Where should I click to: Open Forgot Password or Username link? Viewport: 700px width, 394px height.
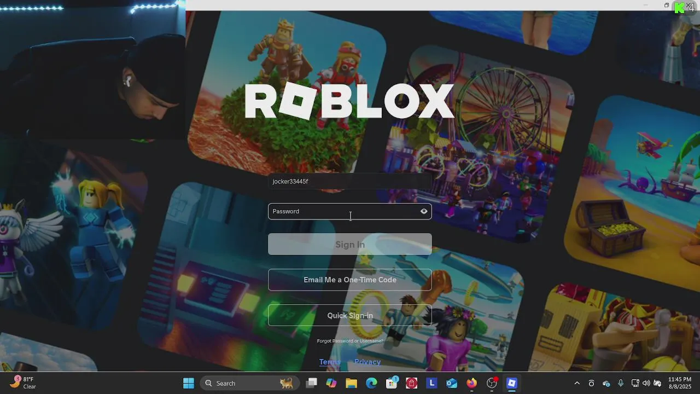click(x=350, y=341)
